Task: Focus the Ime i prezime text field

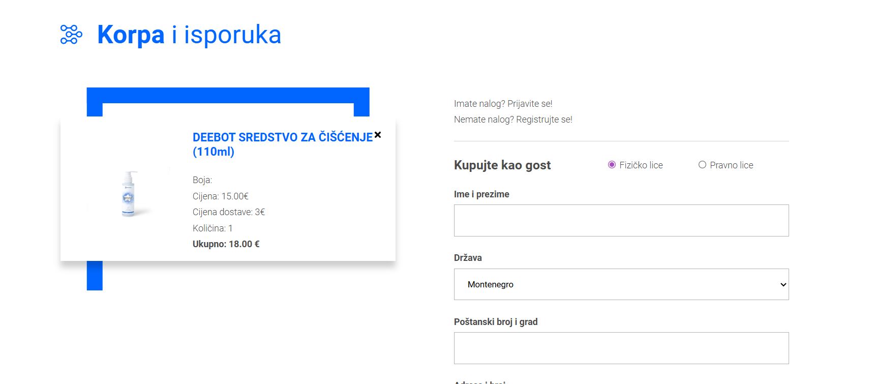Action: click(x=621, y=221)
